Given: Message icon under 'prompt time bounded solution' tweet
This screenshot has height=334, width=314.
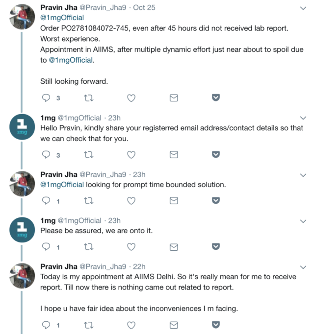Looking at the screenshot, I should [173, 201].
